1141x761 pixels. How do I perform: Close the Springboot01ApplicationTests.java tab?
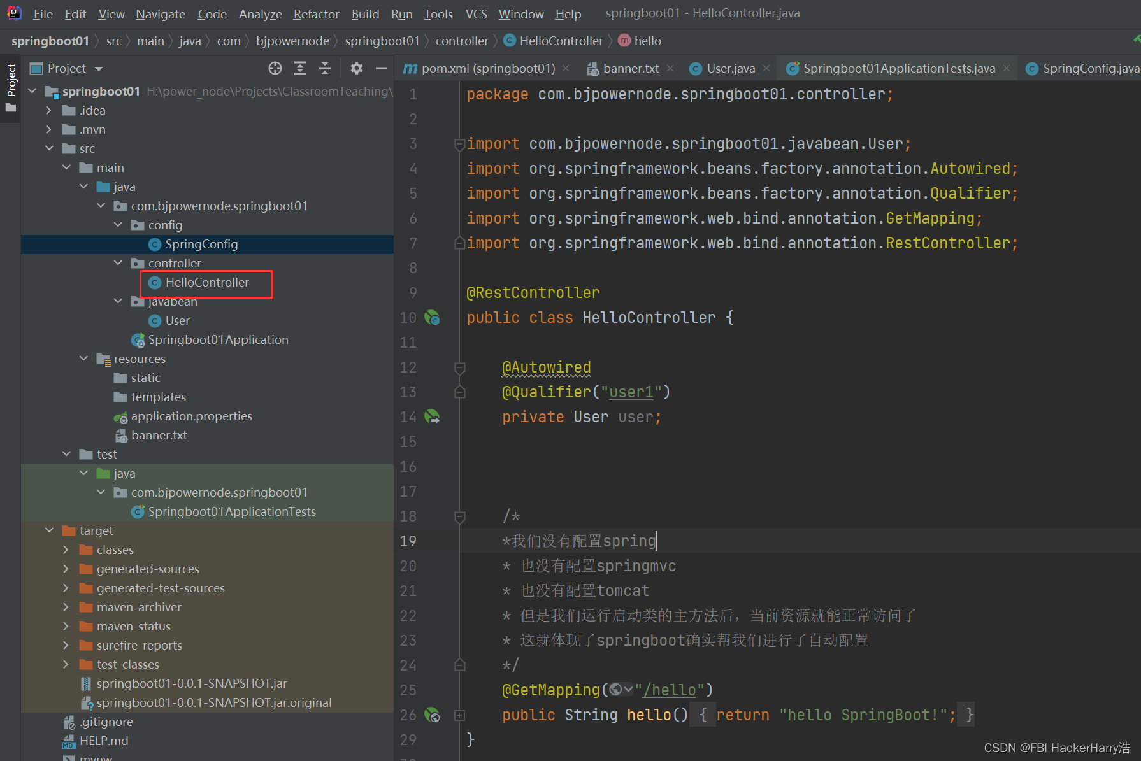pyautogui.click(x=1007, y=68)
